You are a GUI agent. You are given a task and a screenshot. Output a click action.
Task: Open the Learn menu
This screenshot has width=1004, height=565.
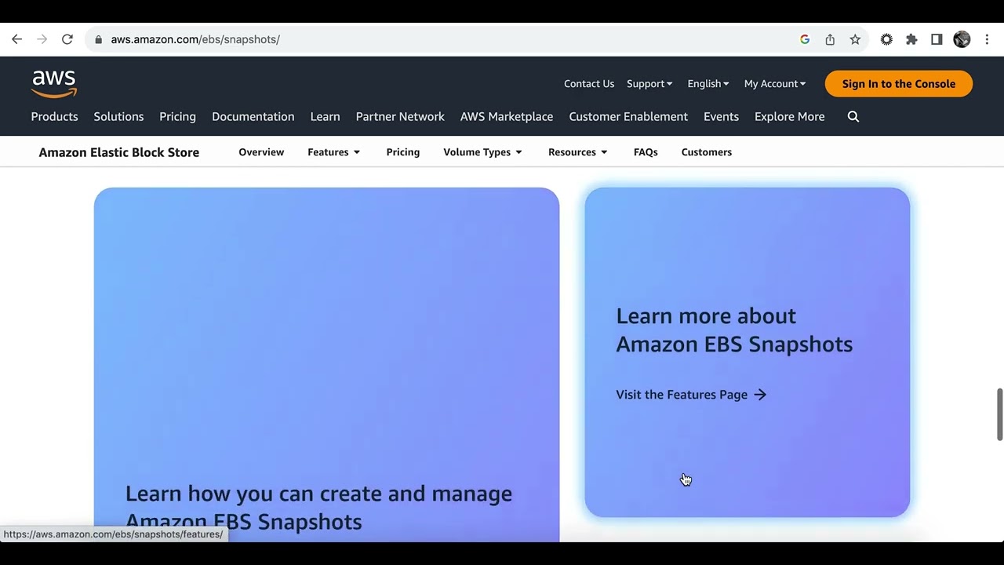coord(325,116)
